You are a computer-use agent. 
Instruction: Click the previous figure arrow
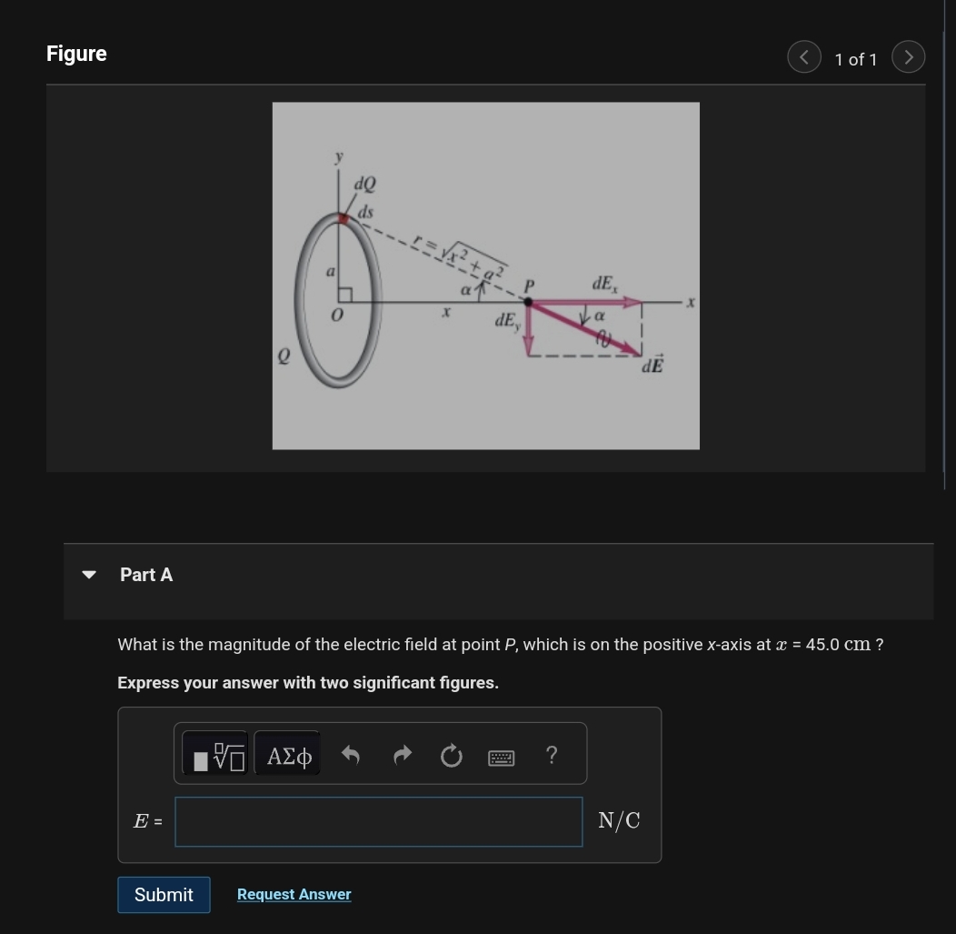pyautogui.click(x=803, y=56)
